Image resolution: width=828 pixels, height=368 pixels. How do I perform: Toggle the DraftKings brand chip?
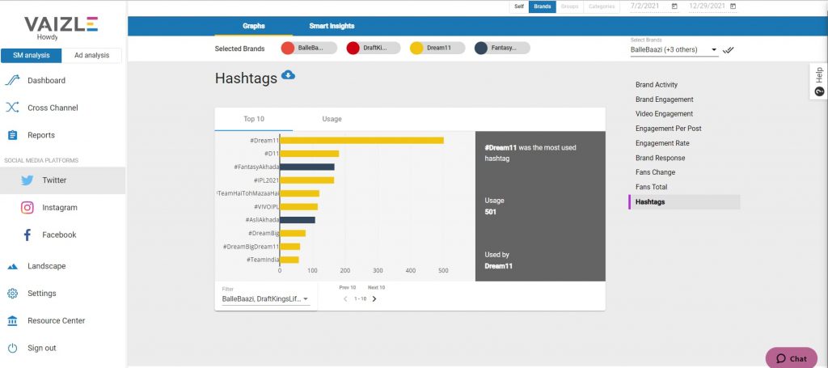[x=374, y=48]
